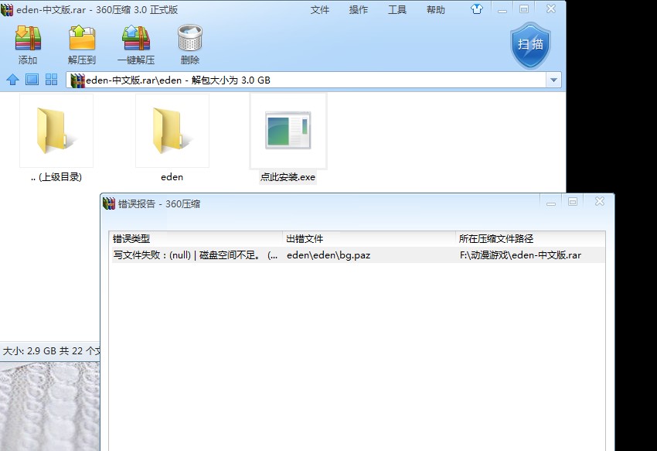Select the eden folder

tap(172, 138)
